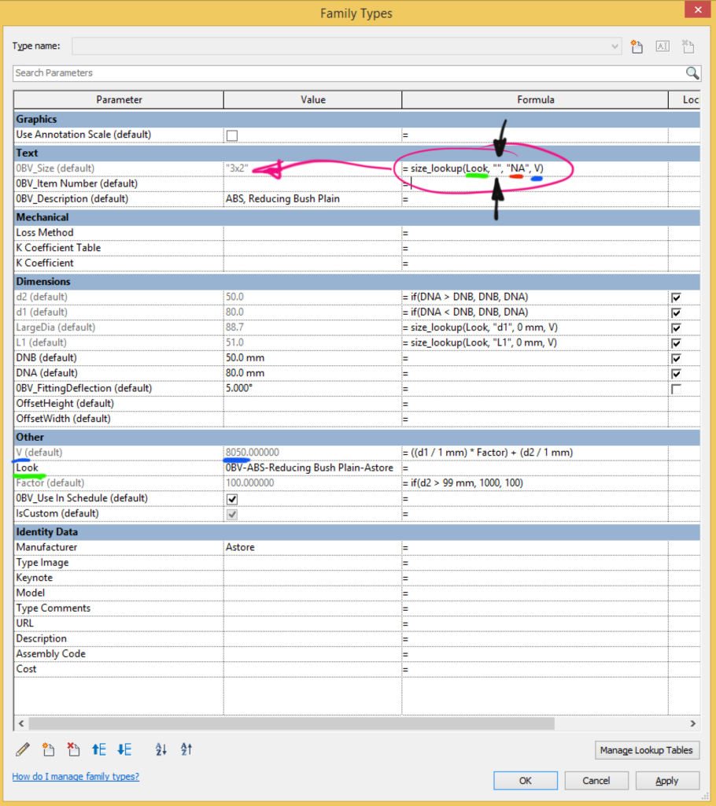
Task: Uncheck the 0BV_Use In Schedule checkbox
Action: 231,498
